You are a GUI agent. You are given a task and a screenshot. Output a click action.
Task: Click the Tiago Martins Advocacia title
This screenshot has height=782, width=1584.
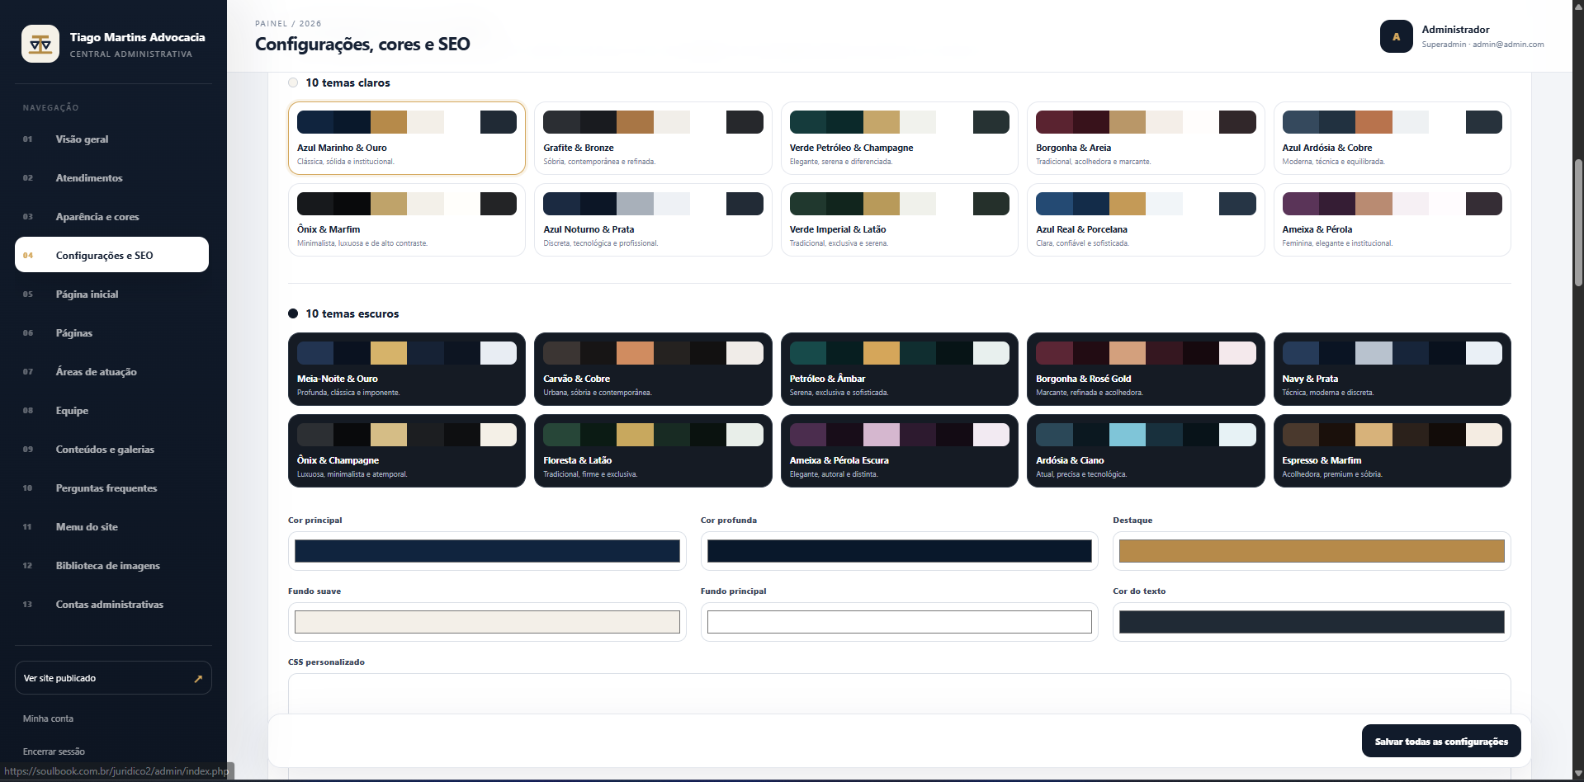[137, 37]
